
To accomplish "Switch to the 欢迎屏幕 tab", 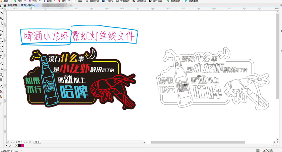I will [12, 5].
